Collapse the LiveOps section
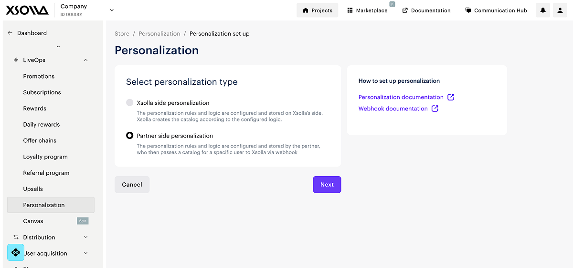The width and height of the screenshot is (573, 268). click(x=85, y=60)
